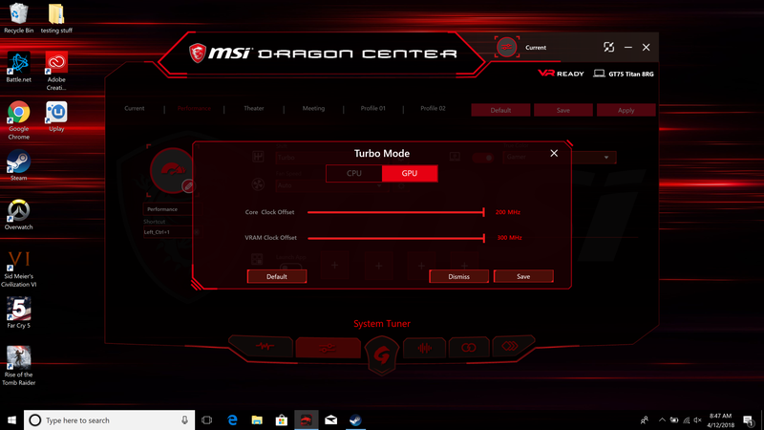Screen dimensions: 764x430
Task: Click the Left_Ctrl+1 shortcut field
Action: (168, 232)
